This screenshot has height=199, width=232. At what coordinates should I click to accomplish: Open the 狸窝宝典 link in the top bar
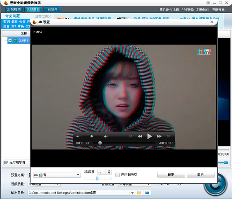click(218, 10)
